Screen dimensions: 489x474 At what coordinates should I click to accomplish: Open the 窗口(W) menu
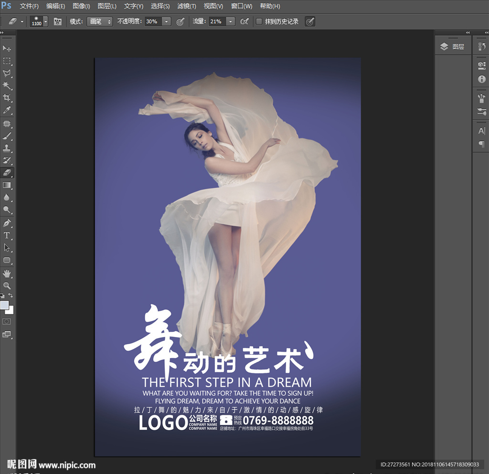pyautogui.click(x=241, y=6)
